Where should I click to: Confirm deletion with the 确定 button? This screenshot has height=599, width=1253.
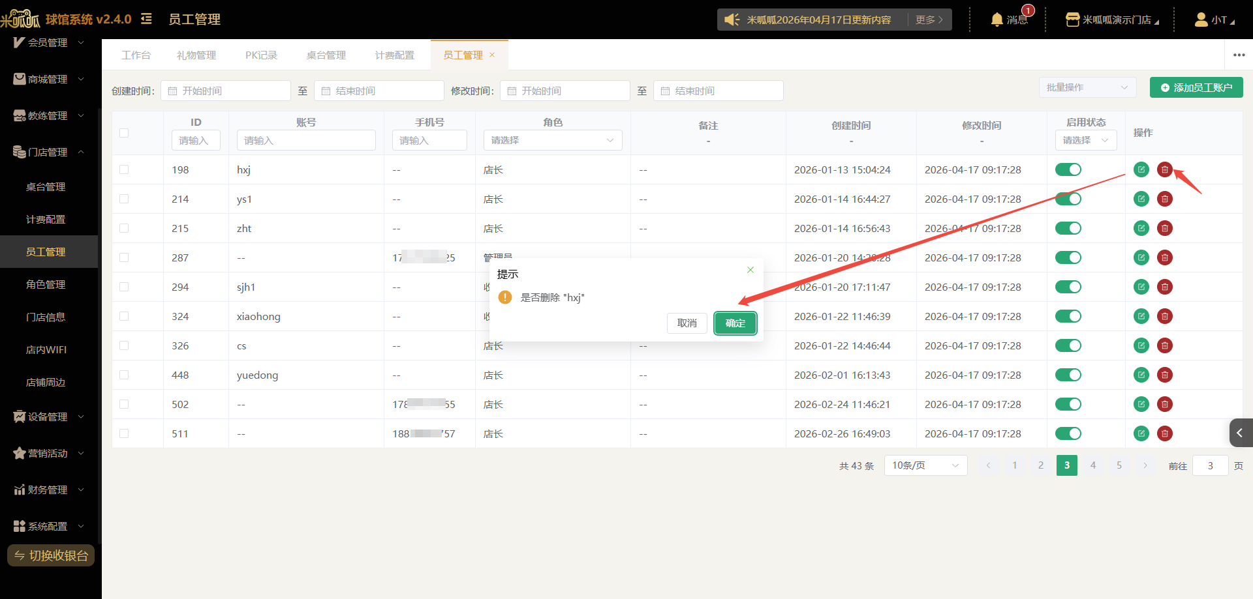[x=735, y=323]
